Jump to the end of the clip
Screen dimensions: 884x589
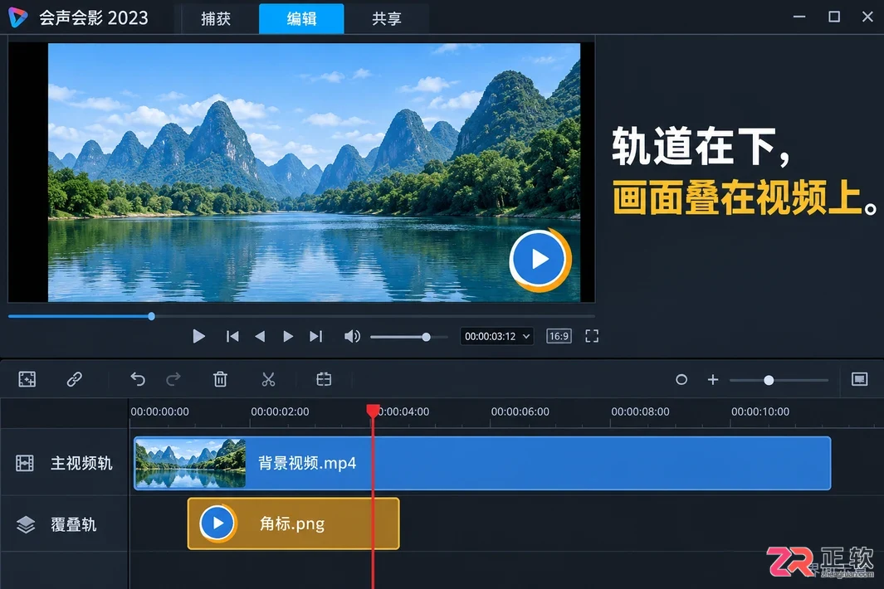click(315, 337)
